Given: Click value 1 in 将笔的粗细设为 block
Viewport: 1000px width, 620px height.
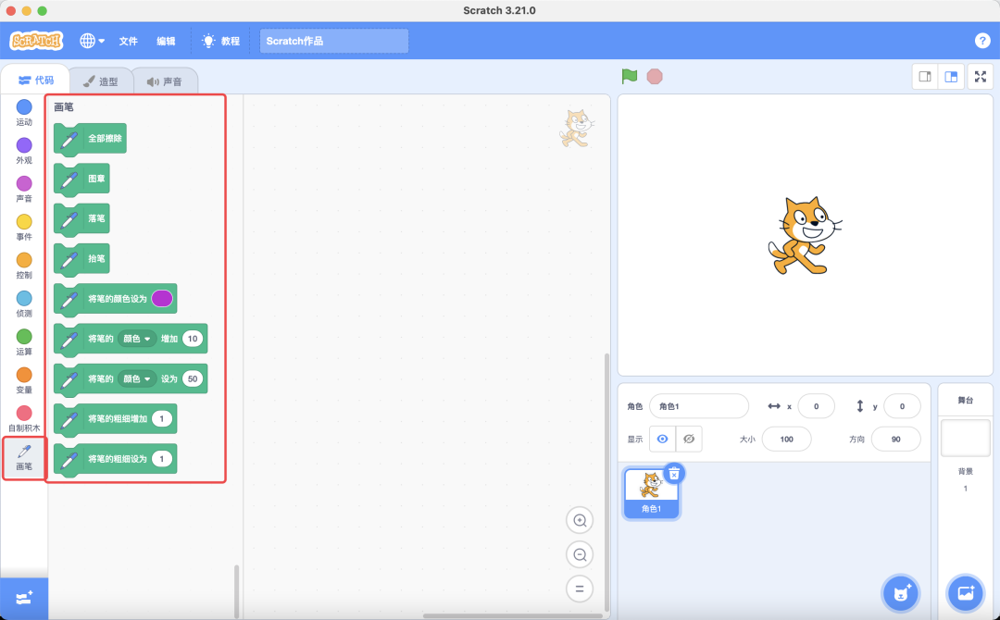Looking at the screenshot, I should coord(162,459).
